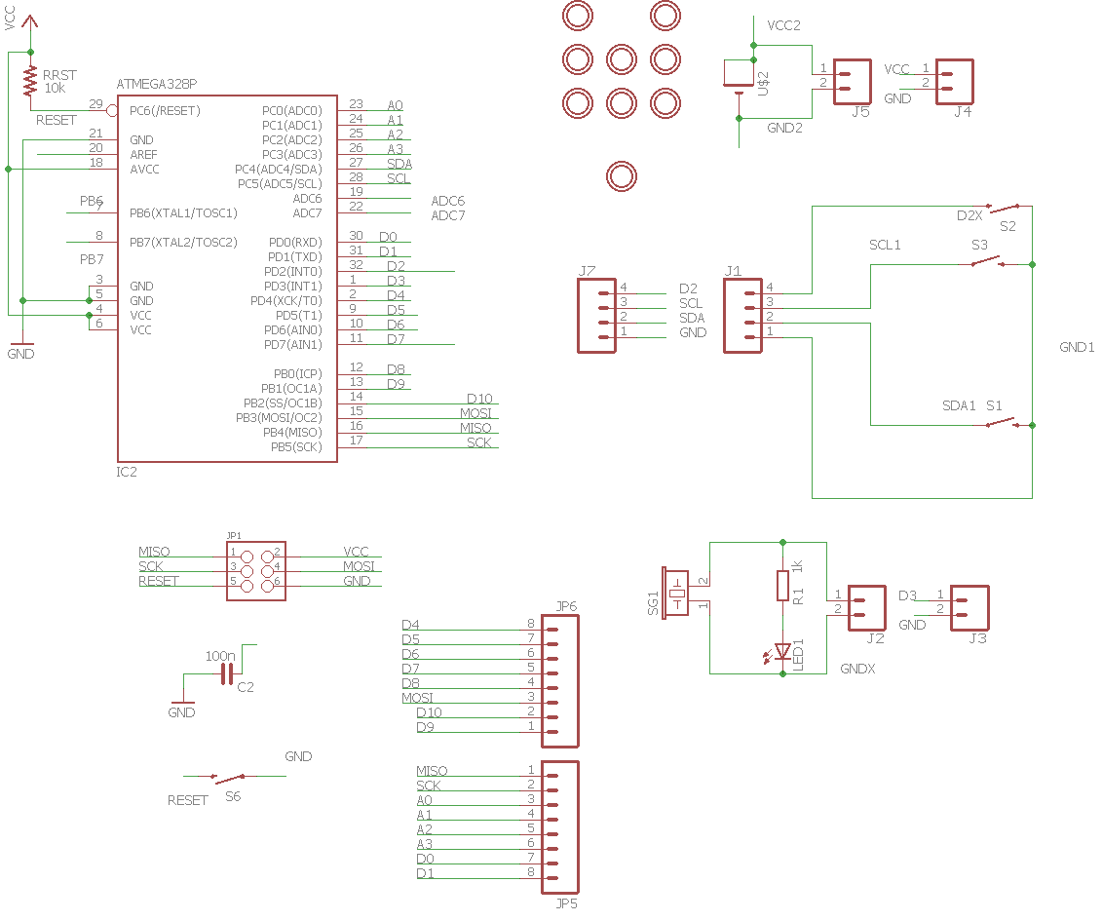Select the U$2 battery holder symbol
This screenshot has height=921, width=1102.
[740, 76]
